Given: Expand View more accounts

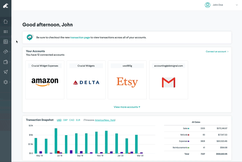Looking at the screenshot, I should tap(127, 107).
